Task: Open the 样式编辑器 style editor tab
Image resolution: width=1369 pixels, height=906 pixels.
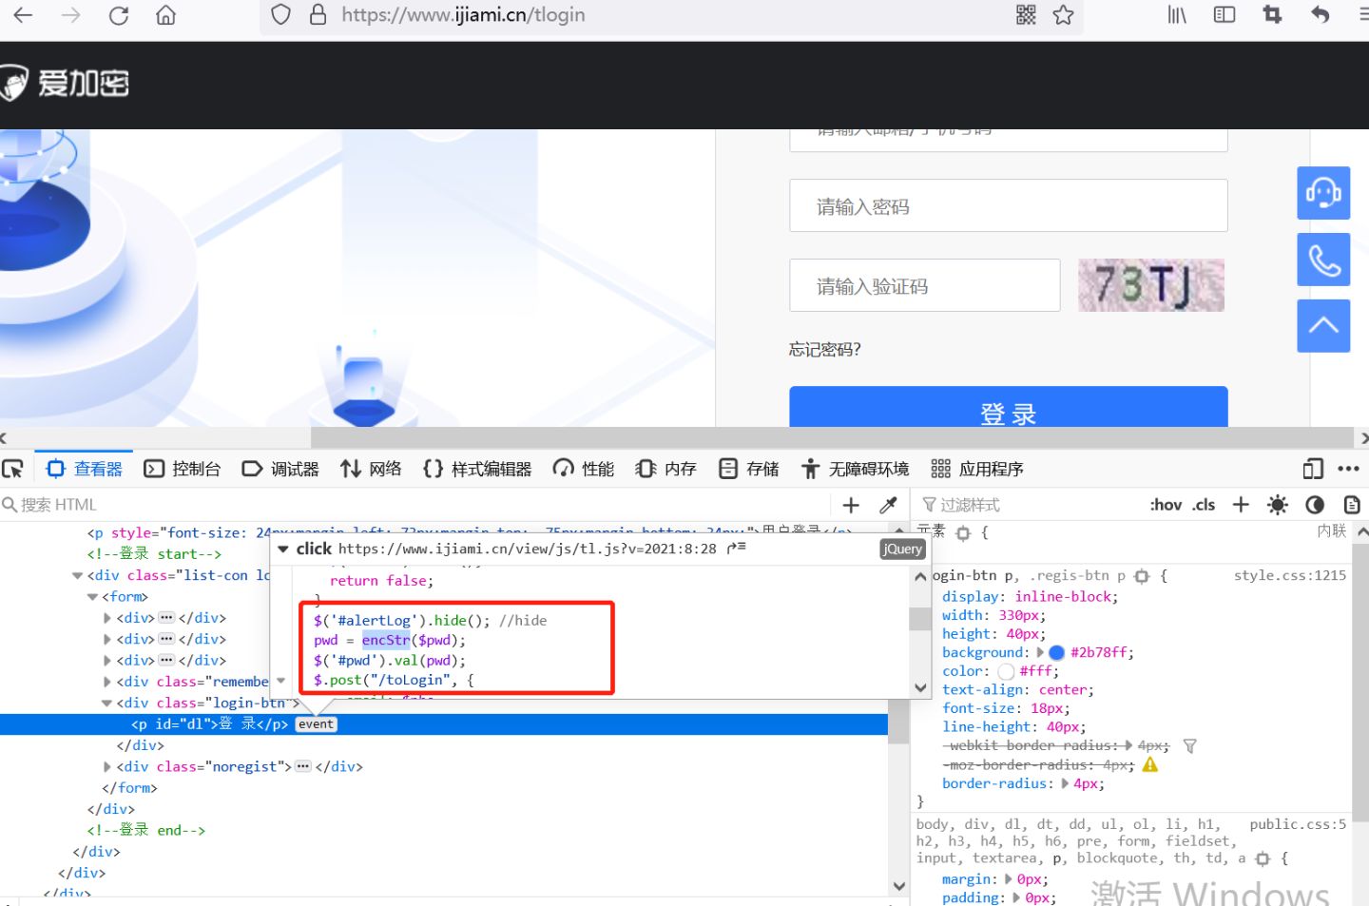Action: coord(477,469)
